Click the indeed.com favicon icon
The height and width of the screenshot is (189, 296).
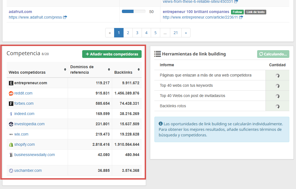tap(11, 114)
